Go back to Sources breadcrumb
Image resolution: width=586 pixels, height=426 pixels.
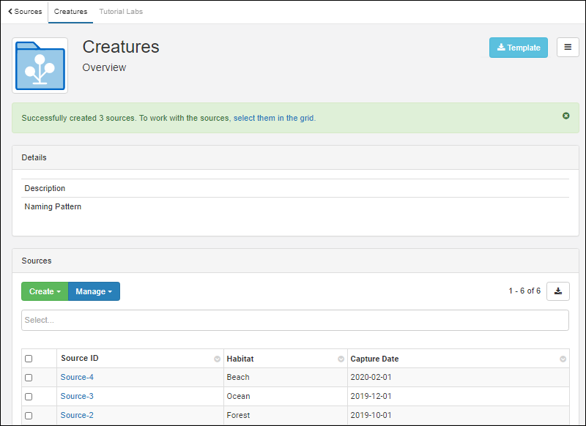coord(25,12)
